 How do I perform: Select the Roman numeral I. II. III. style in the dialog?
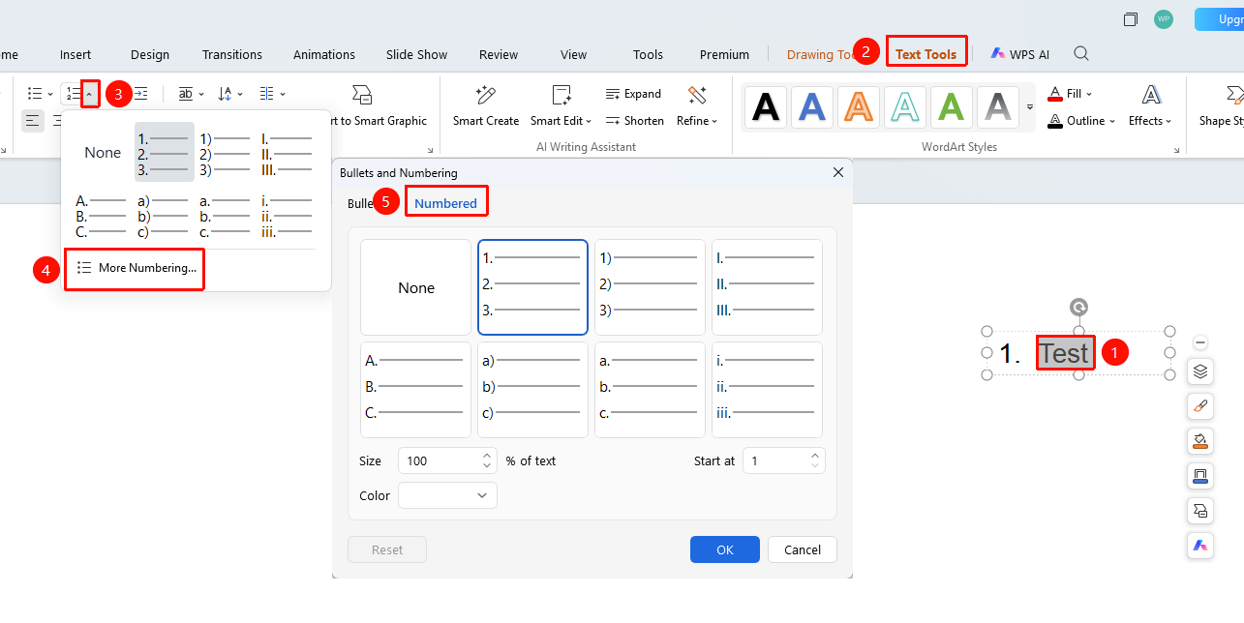click(767, 287)
